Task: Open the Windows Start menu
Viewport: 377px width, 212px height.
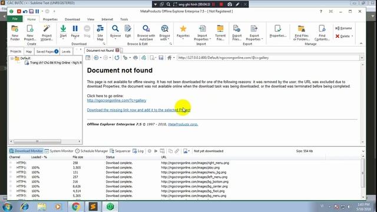Action: pos(7,207)
